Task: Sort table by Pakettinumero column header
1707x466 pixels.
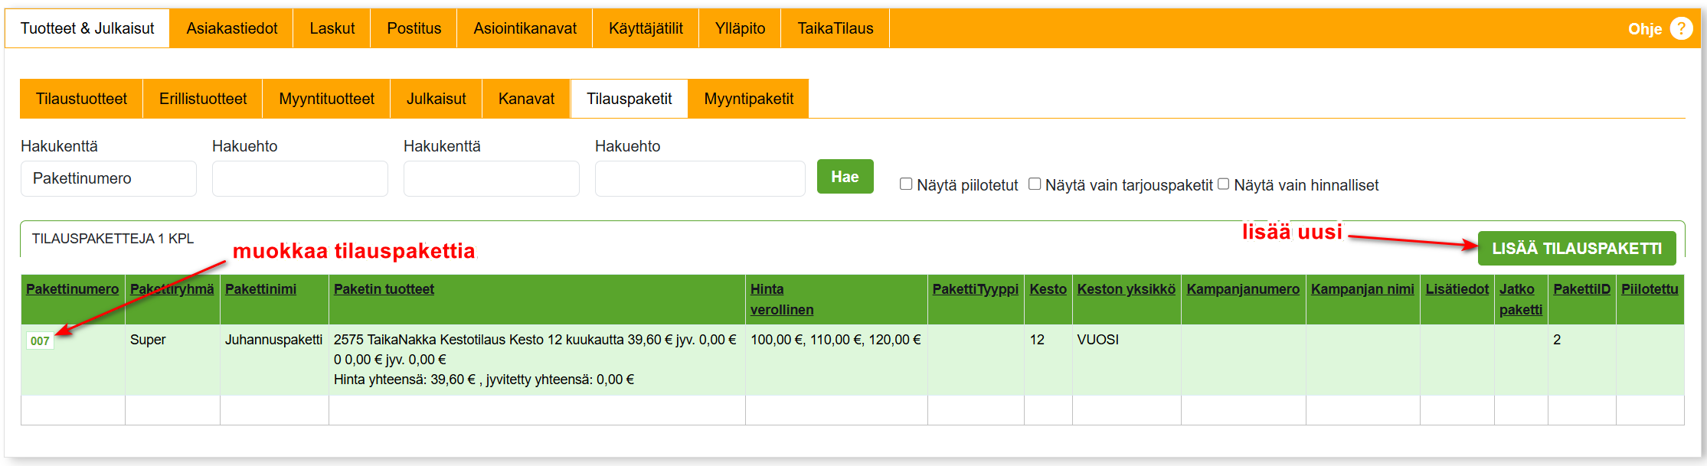Action: pyautogui.click(x=72, y=289)
